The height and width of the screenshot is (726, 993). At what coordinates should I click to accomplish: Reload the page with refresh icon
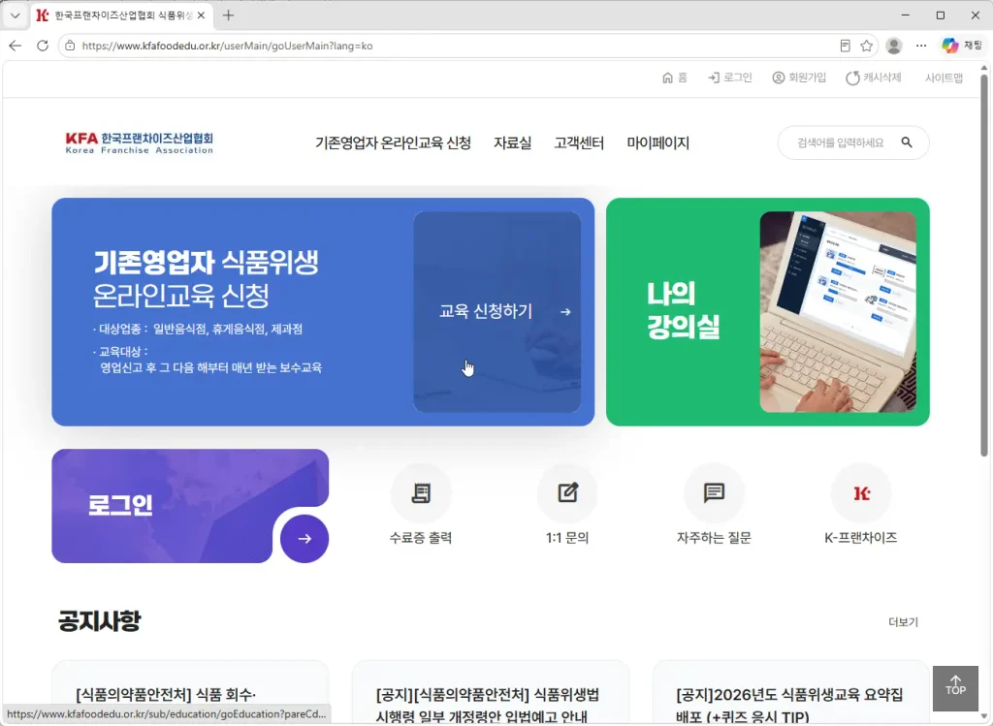pos(43,46)
